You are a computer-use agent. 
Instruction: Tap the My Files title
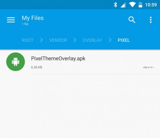click(x=33, y=18)
